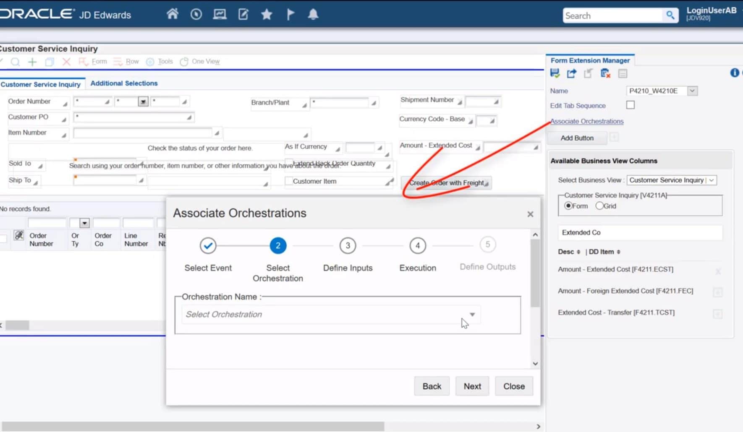Open Favorites star icon
The height and width of the screenshot is (432, 743).
pos(267,15)
